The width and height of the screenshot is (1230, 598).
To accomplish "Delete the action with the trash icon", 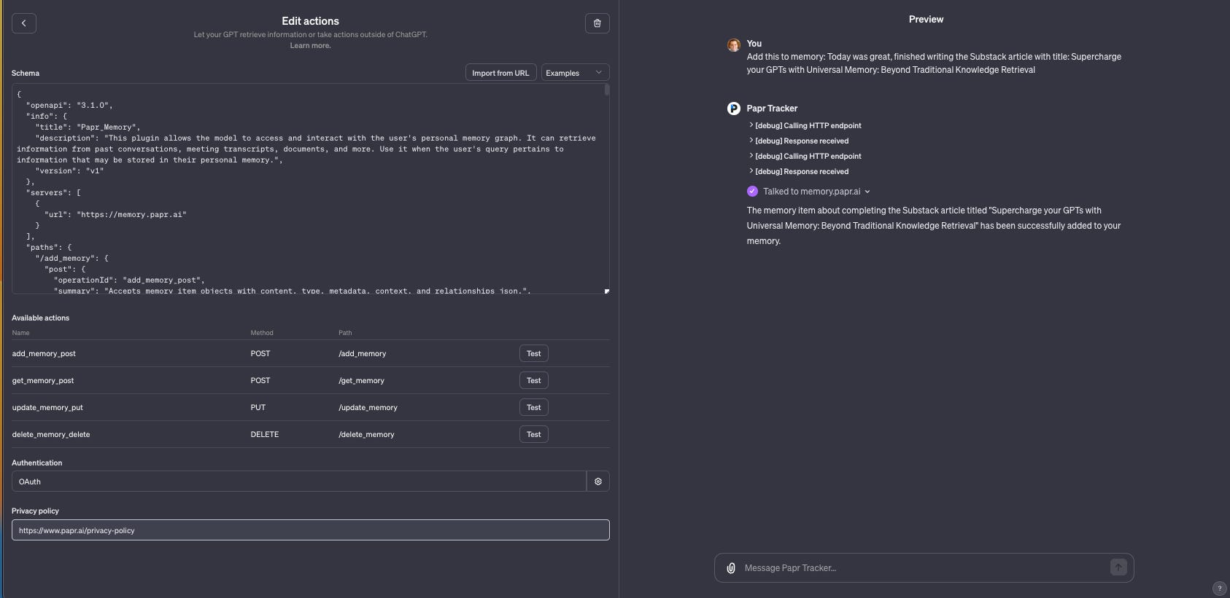I will pos(597,23).
